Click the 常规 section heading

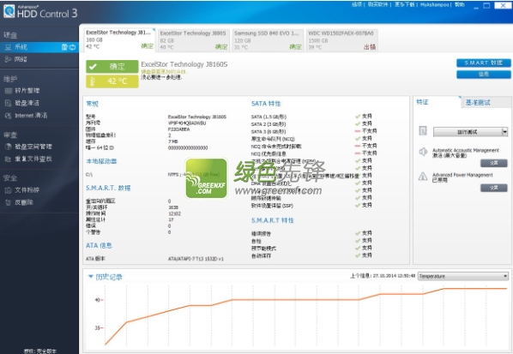pyautogui.click(x=93, y=104)
